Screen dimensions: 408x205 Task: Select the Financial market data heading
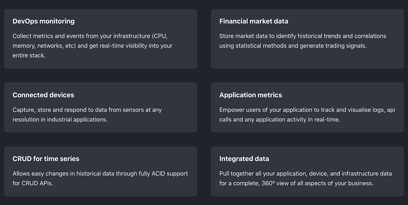[x=253, y=21]
